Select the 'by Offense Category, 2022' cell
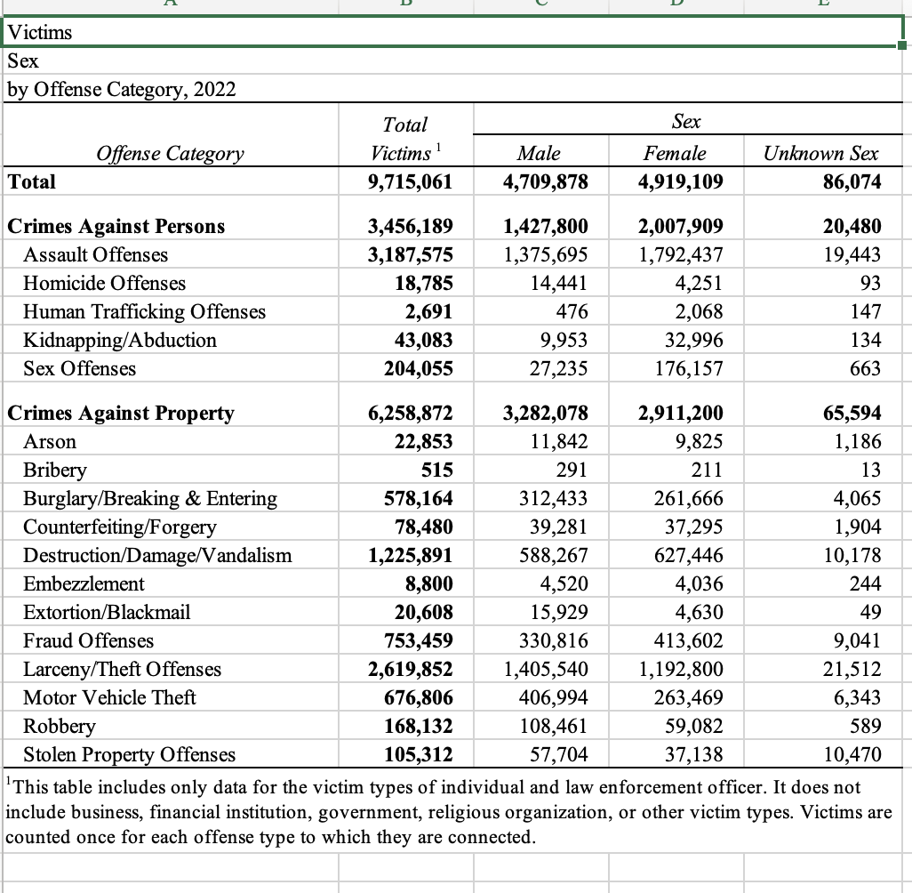Viewport: 912px width, 893px height. [x=120, y=90]
